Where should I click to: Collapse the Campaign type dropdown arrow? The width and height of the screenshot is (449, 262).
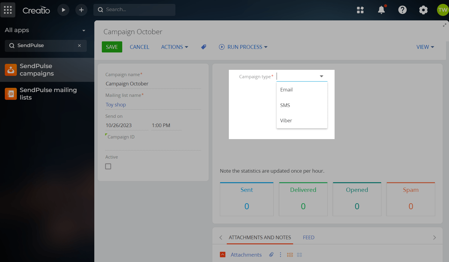coord(321,76)
